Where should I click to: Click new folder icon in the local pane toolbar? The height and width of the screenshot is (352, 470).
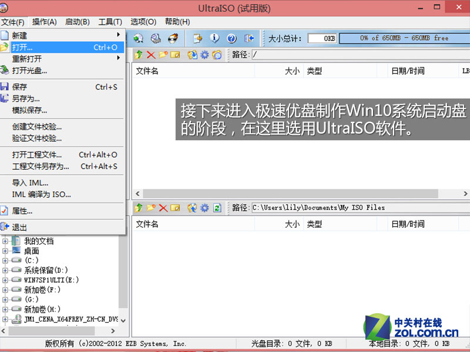tap(151, 208)
